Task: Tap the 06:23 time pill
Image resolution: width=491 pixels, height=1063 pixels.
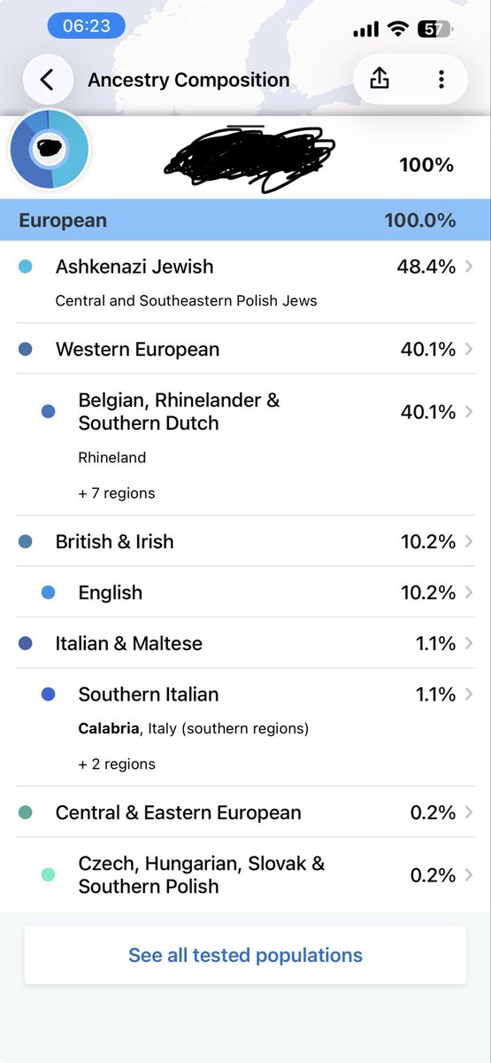Action: (x=86, y=26)
